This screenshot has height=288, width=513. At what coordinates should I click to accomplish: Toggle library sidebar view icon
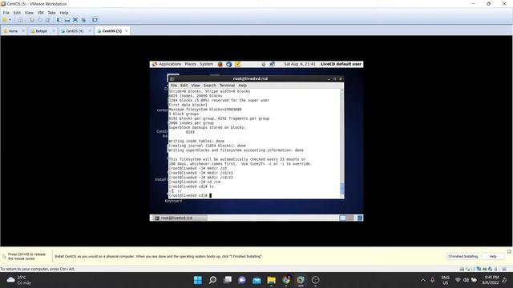tap(59, 20)
